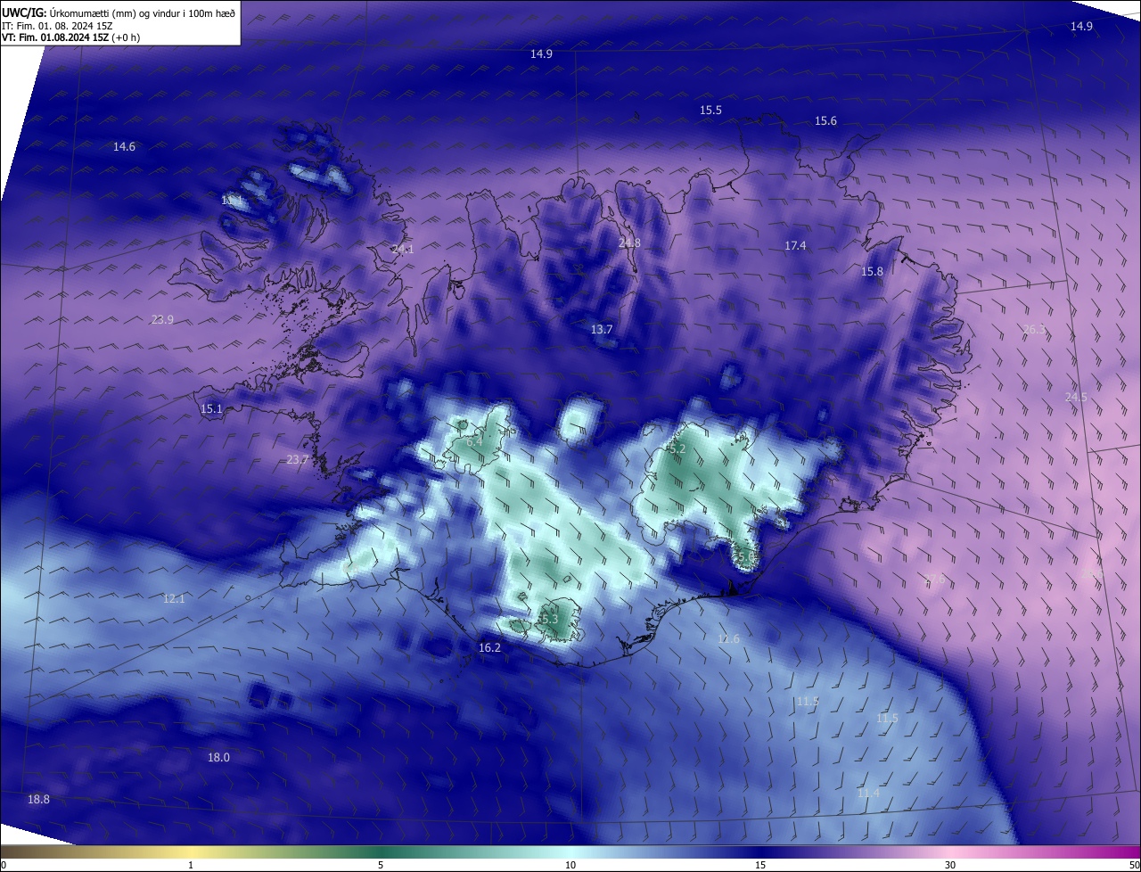The width and height of the screenshot is (1141, 872).
Task: Click the 12.1 value label
Action: tap(174, 599)
